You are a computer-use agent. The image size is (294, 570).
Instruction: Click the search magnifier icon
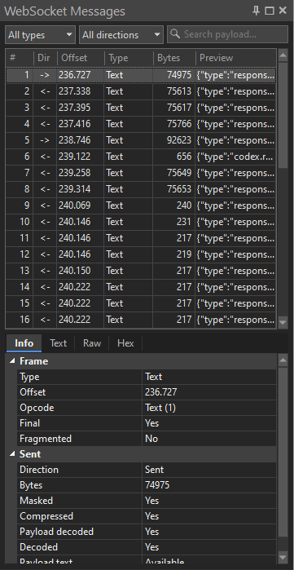coord(175,34)
